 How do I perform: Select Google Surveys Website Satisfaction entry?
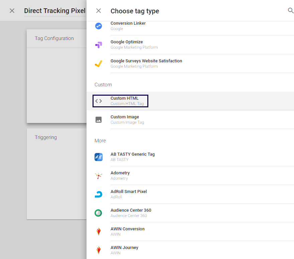click(146, 61)
